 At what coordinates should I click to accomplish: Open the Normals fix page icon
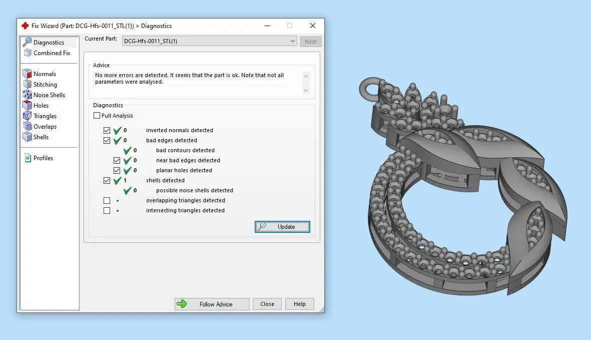point(27,74)
